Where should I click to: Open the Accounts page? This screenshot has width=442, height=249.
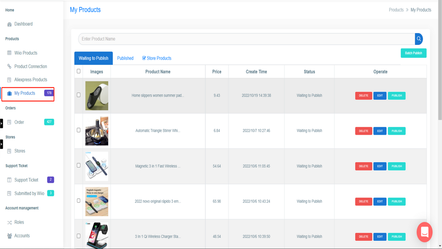click(x=23, y=236)
